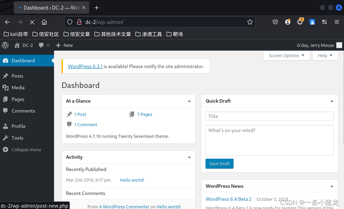
Task: Open the 1 Comment link
Action: pyautogui.click(x=85, y=125)
